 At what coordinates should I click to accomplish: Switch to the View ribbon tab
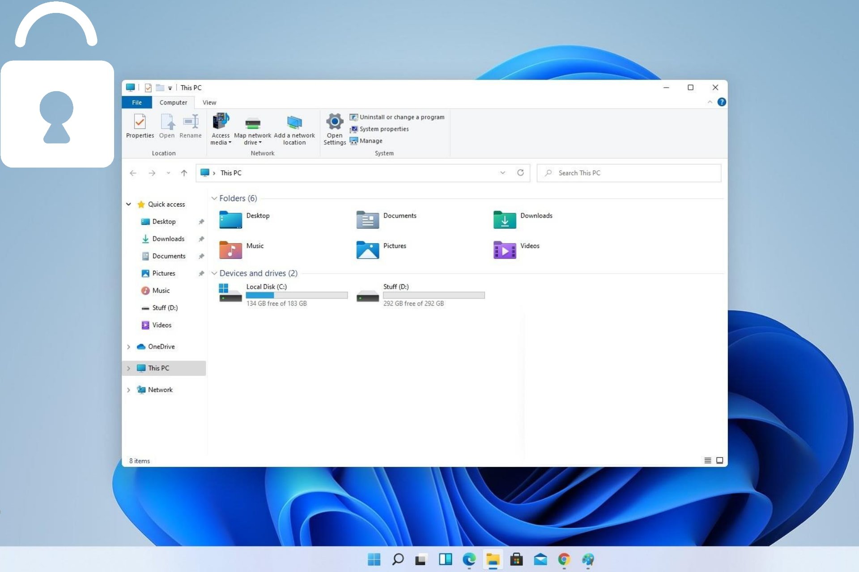pos(209,102)
